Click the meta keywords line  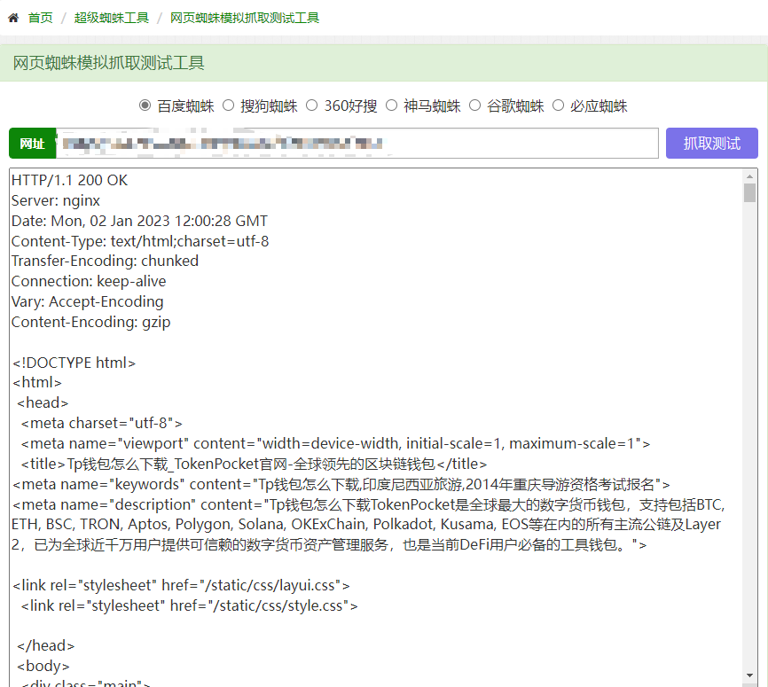[x=341, y=484]
